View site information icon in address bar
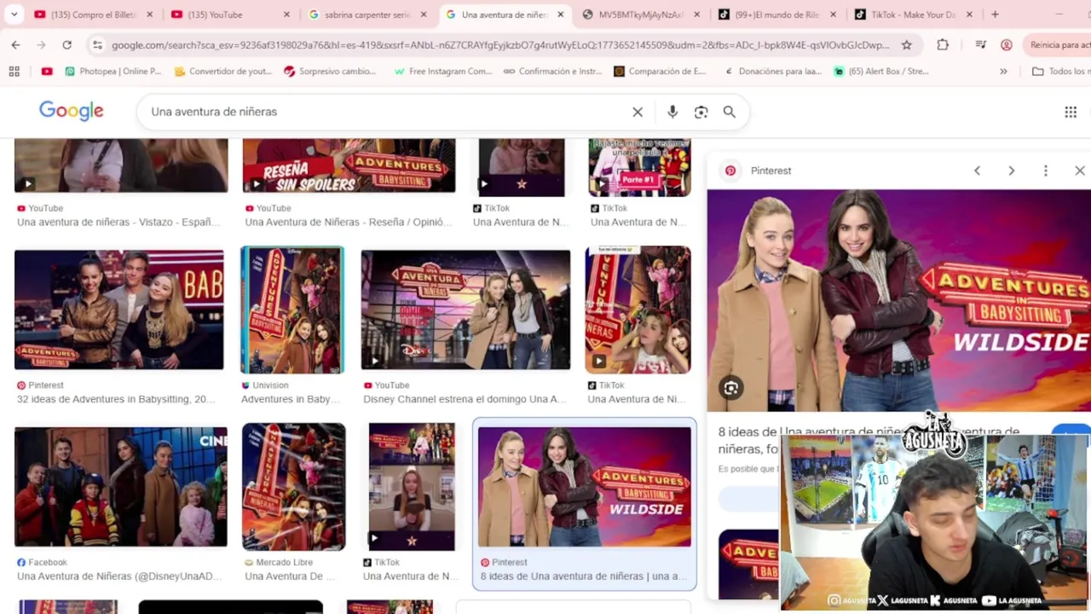 pos(97,44)
